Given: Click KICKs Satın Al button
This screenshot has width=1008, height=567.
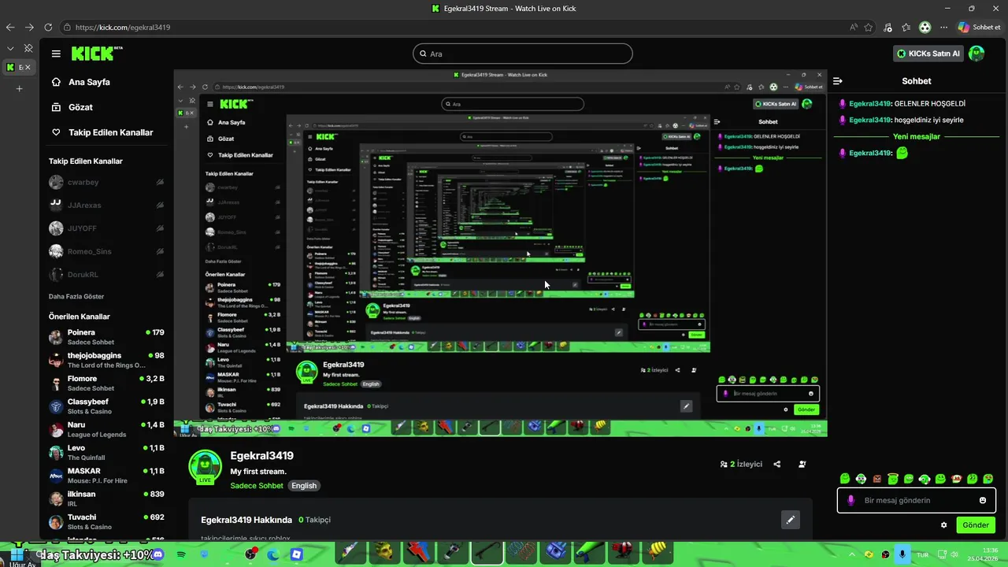Looking at the screenshot, I should pyautogui.click(x=928, y=54).
